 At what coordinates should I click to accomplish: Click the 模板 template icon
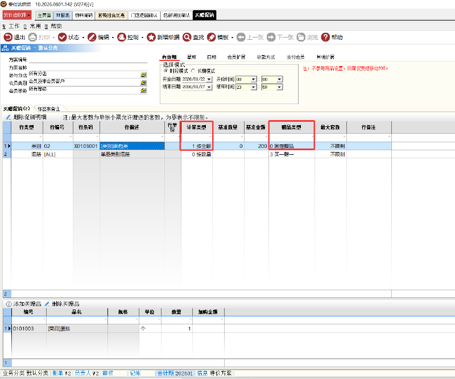212,37
